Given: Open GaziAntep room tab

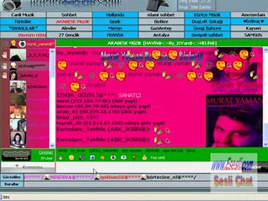Looking at the screenshot, I should pos(161,28).
